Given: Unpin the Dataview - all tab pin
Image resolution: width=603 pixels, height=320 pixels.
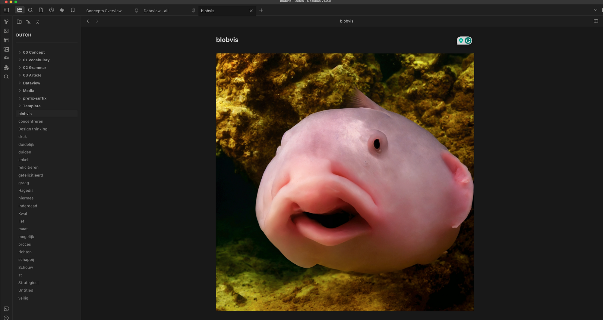Looking at the screenshot, I should [194, 11].
